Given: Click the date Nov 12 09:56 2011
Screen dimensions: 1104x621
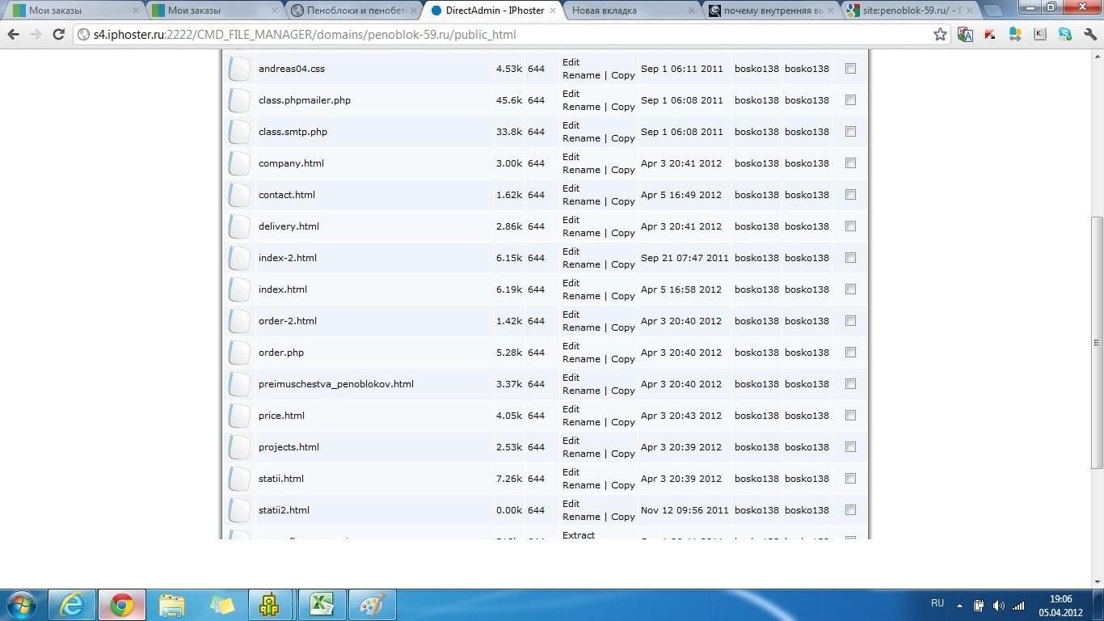Looking at the screenshot, I should 685,510.
